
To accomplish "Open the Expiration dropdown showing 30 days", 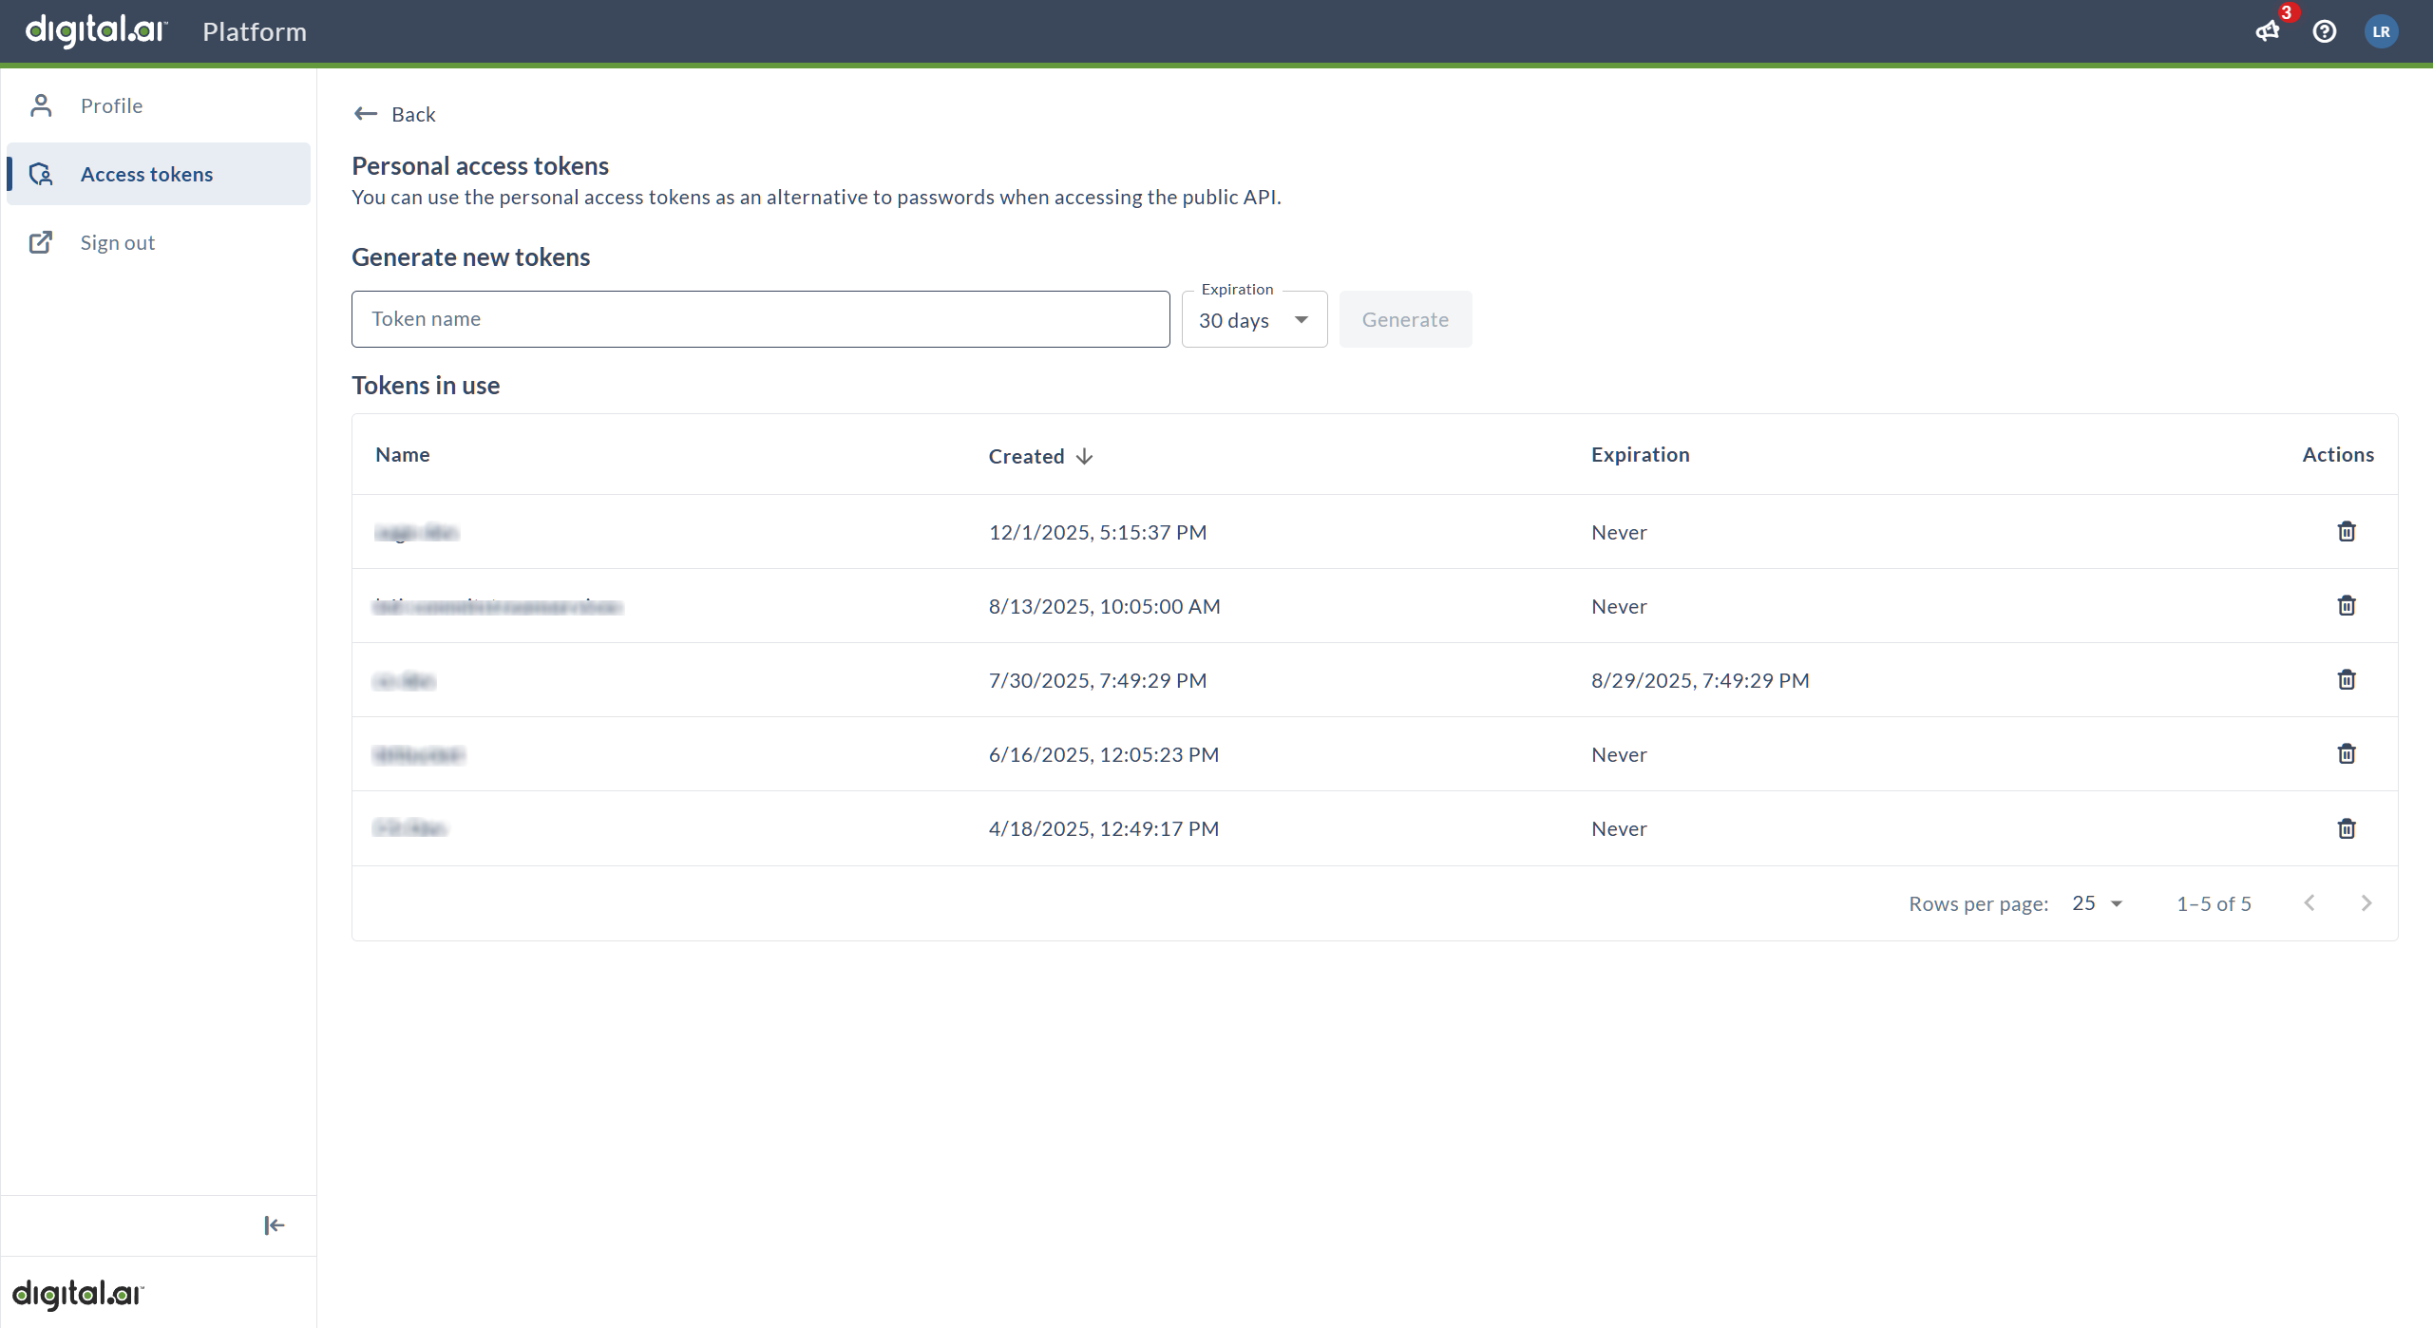I will [1253, 319].
